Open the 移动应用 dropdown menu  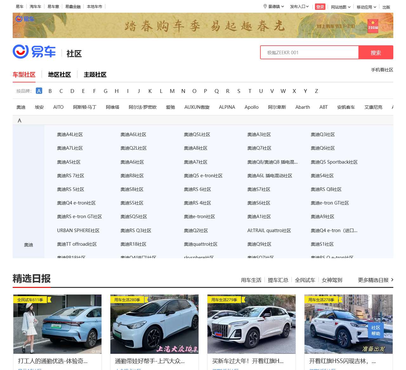pos(366,7)
